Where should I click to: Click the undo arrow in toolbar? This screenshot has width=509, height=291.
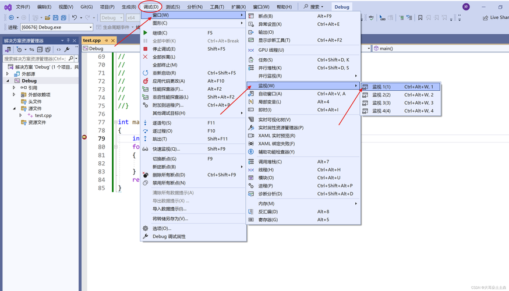click(x=75, y=17)
